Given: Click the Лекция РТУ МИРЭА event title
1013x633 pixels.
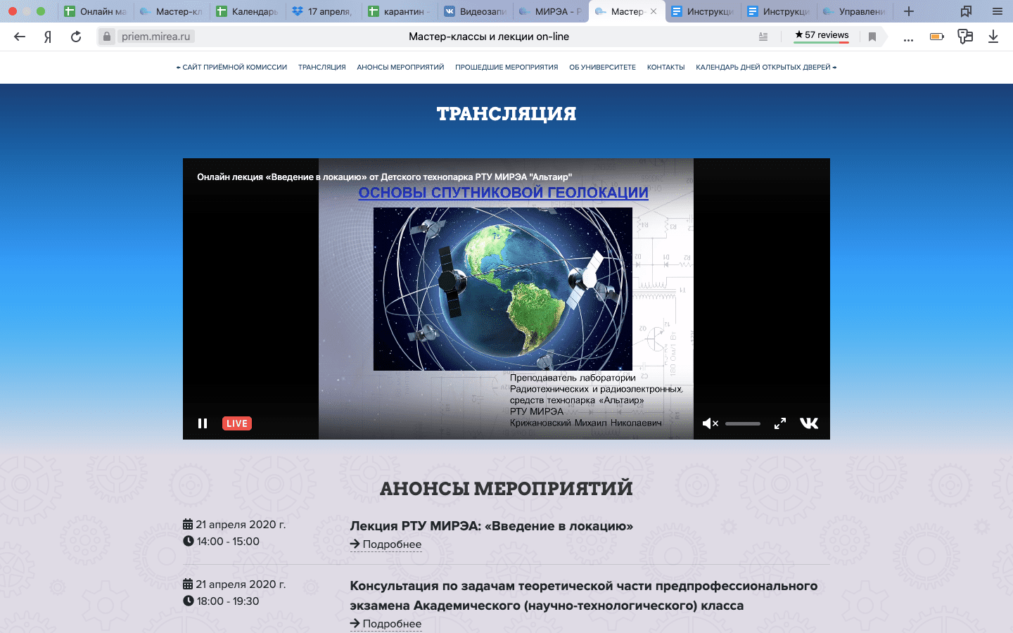Looking at the screenshot, I should coord(492,526).
